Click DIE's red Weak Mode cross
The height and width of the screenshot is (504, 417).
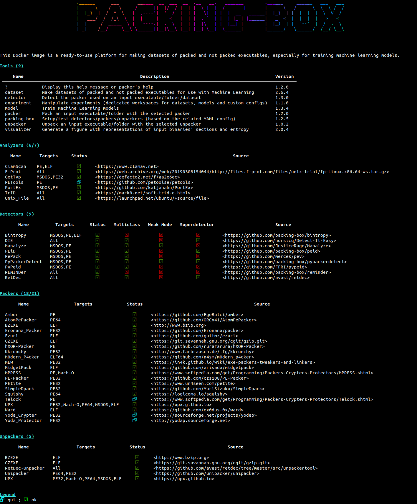tap(161, 240)
